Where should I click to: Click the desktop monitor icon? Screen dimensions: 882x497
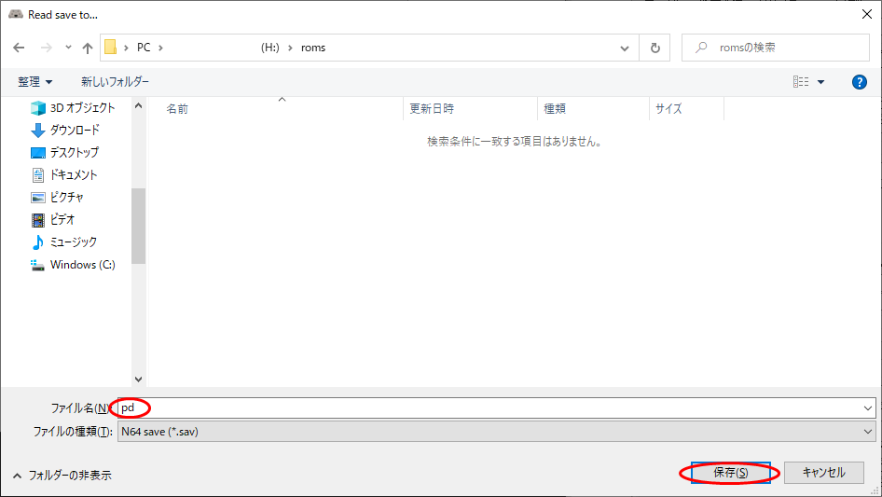[37, 153]
